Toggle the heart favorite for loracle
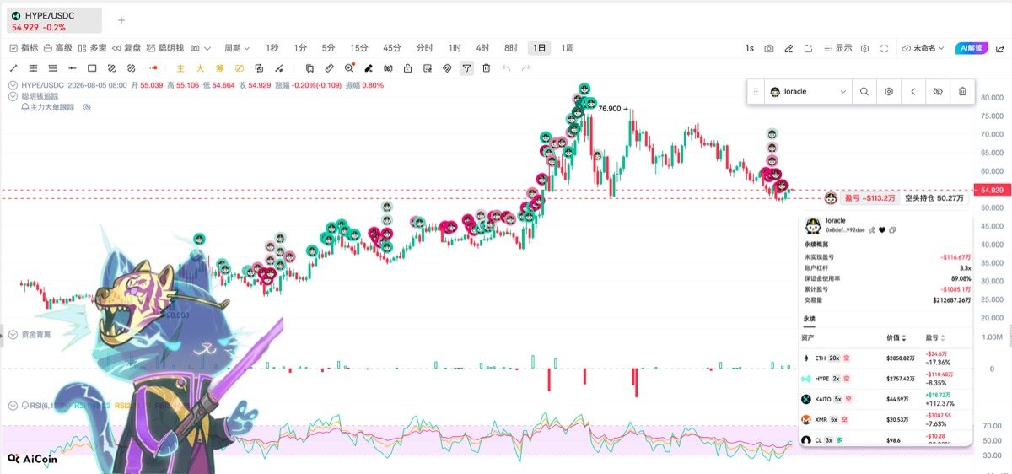The width and height of the screenshot is (1012, 474). [882, 229]
